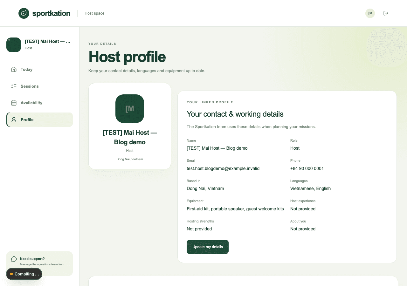Click the languages value Vietnamese, English

click(x=310, y=188)
